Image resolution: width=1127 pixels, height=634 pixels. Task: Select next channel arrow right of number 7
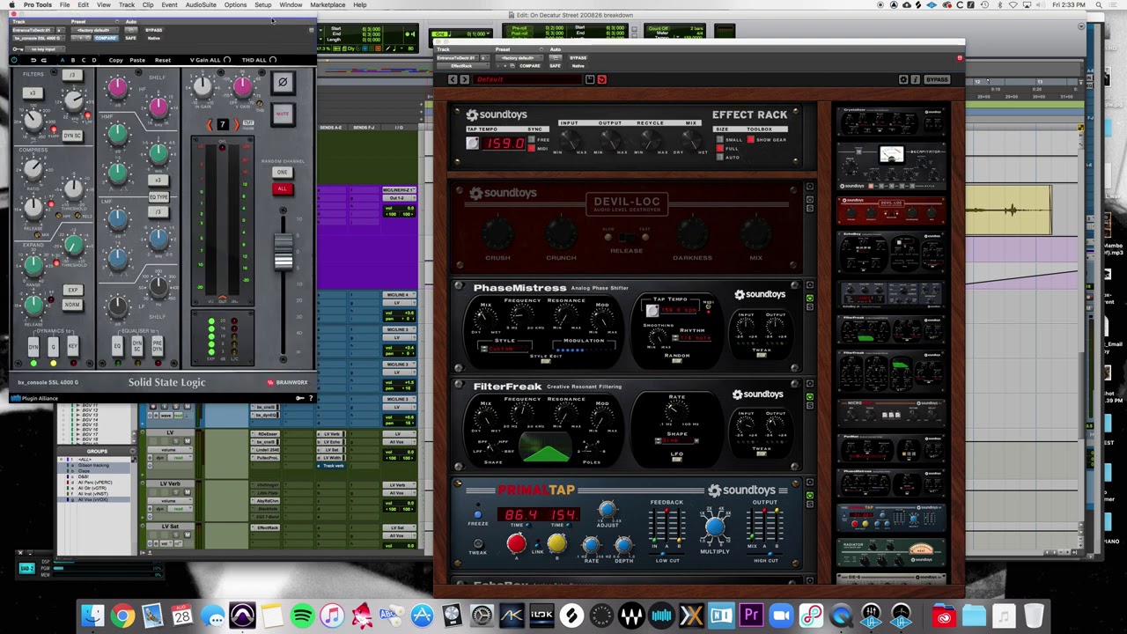coord(235,124)
